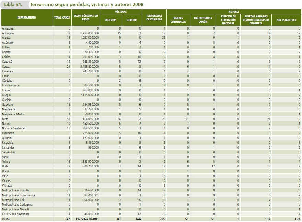Select the total losses cell 19.726.730.001
Viewport: 302px width, 222px height.
click(86, 218)
